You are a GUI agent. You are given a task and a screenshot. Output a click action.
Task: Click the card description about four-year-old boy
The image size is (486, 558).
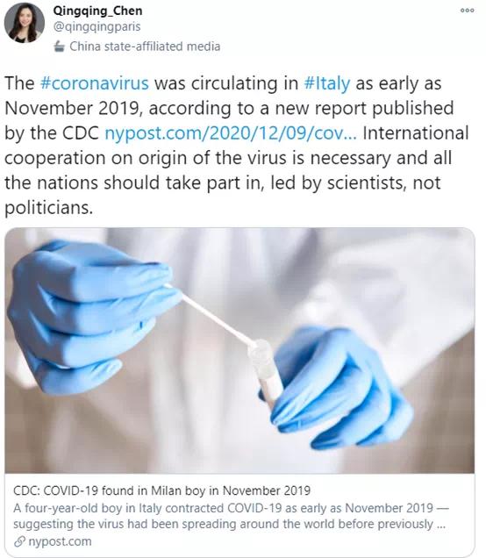point(231,516)
